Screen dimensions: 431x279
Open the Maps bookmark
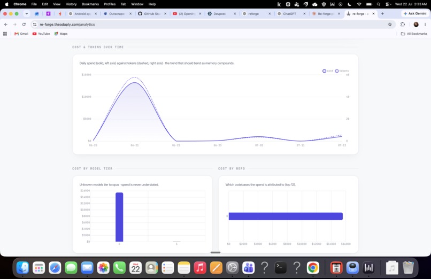click(x=61, y=34)
